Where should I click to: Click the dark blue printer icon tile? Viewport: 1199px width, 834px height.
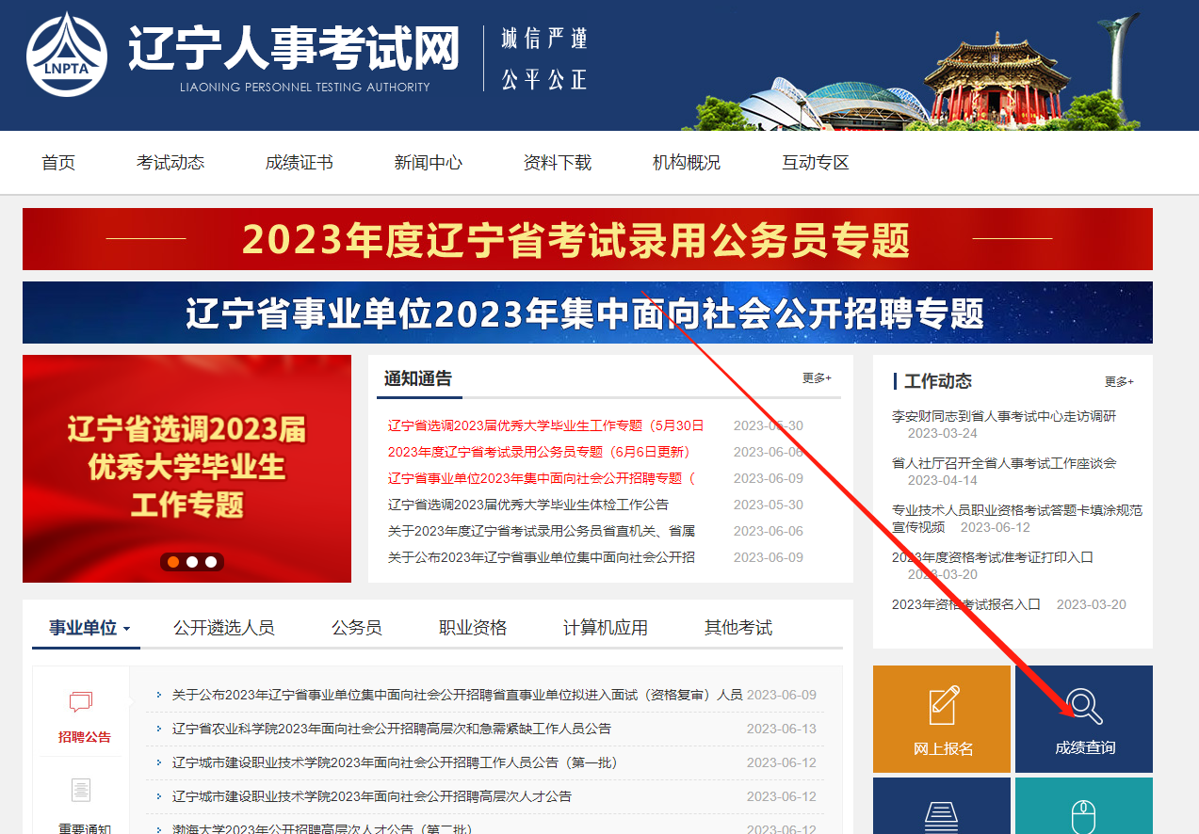(942, 811)
